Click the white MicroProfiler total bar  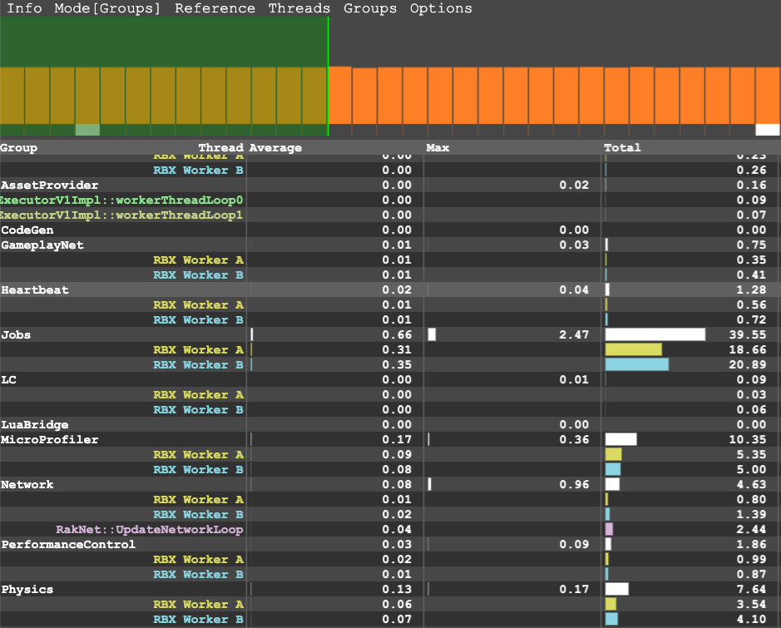(x=620, y=439)
